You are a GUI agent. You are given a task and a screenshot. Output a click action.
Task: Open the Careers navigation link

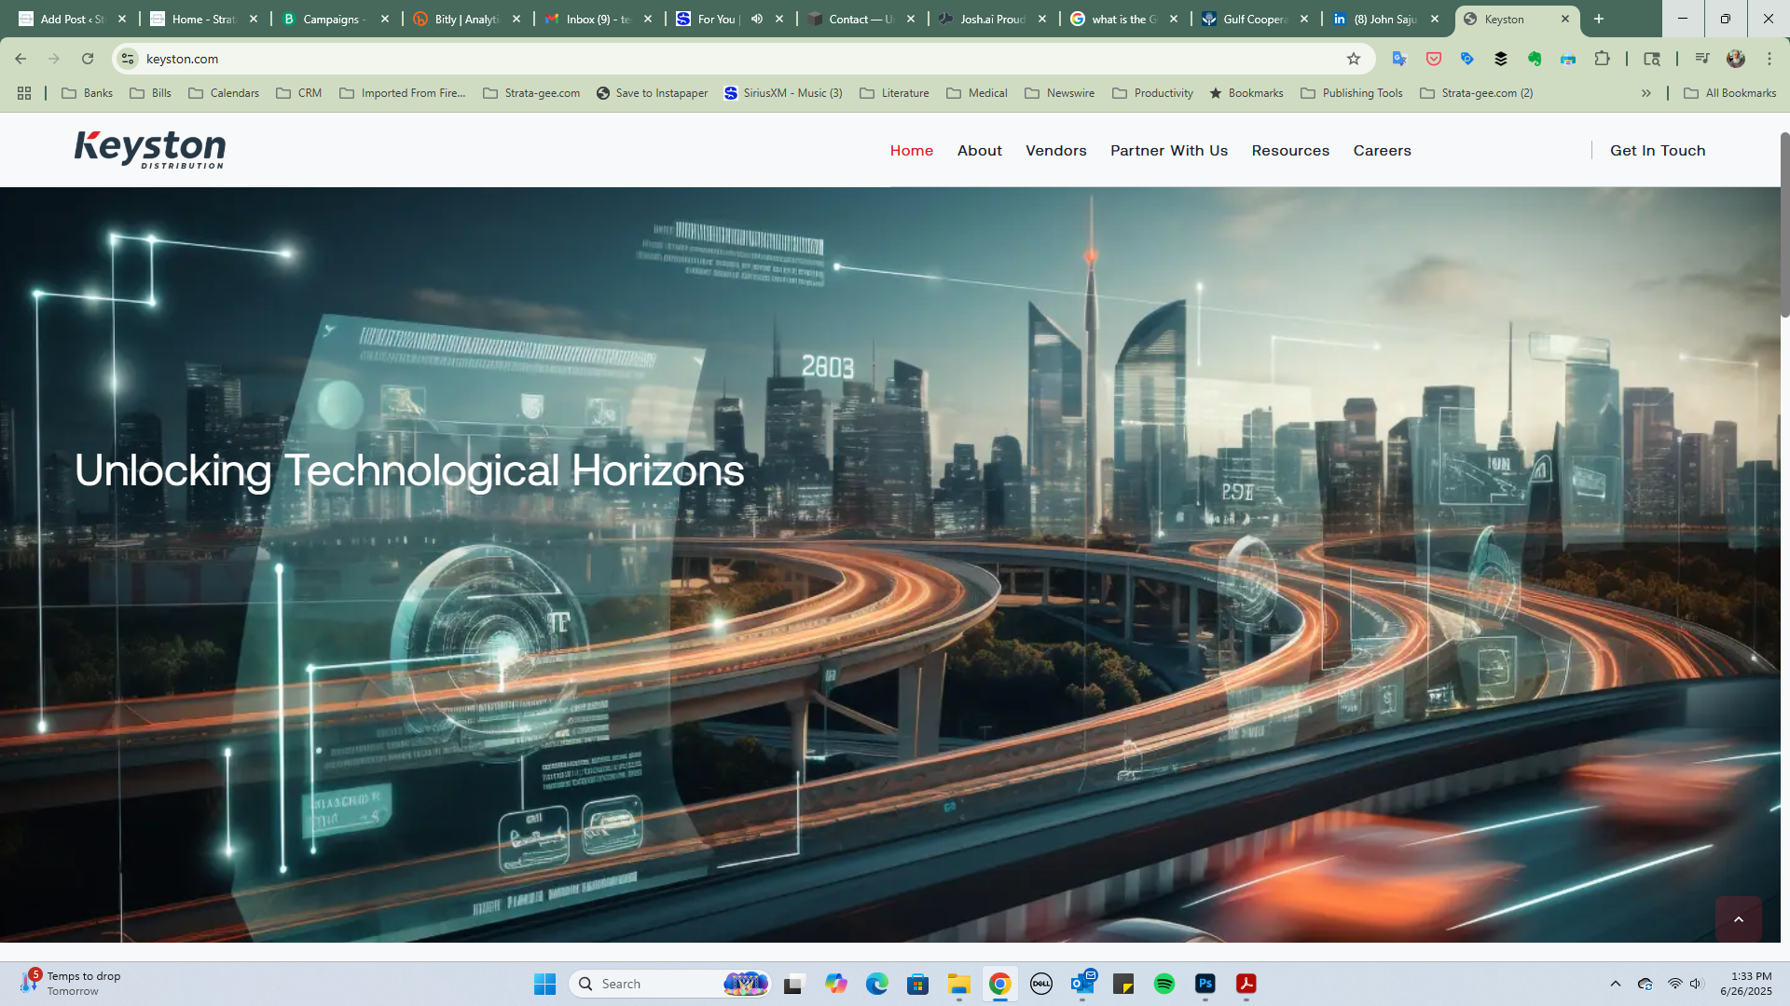click(x=1382, y=151)
